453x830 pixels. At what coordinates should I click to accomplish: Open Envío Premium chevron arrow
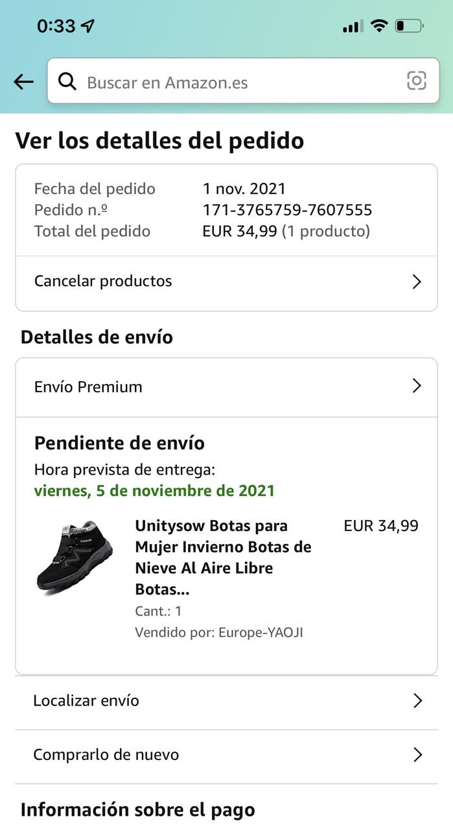click(417, 386)
